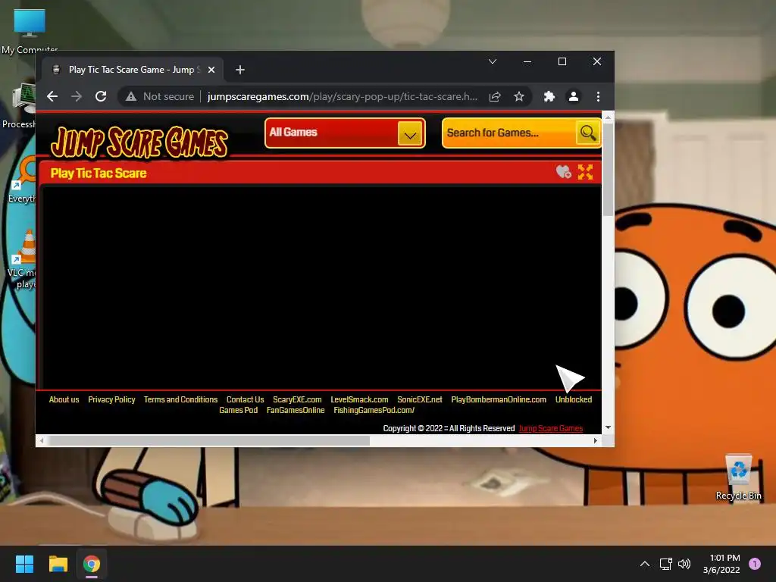Open the Not secure site info warning

tap(160, 96)
